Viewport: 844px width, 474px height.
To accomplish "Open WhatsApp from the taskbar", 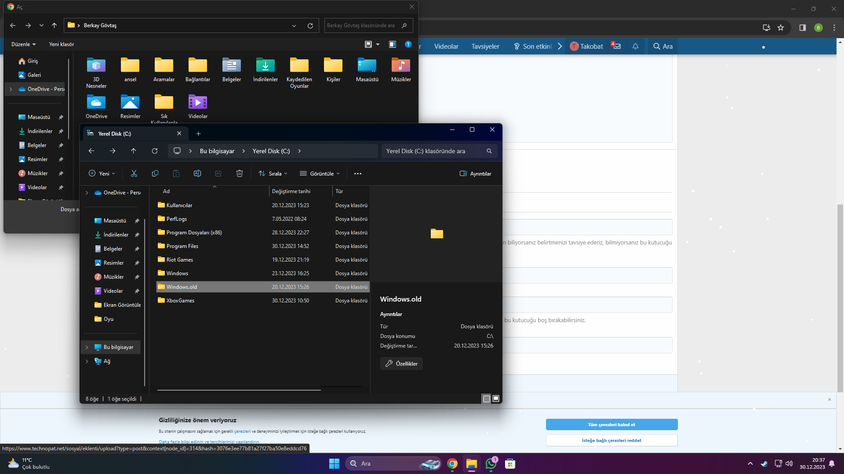I will pyautogui.click(x=491, y=463).
